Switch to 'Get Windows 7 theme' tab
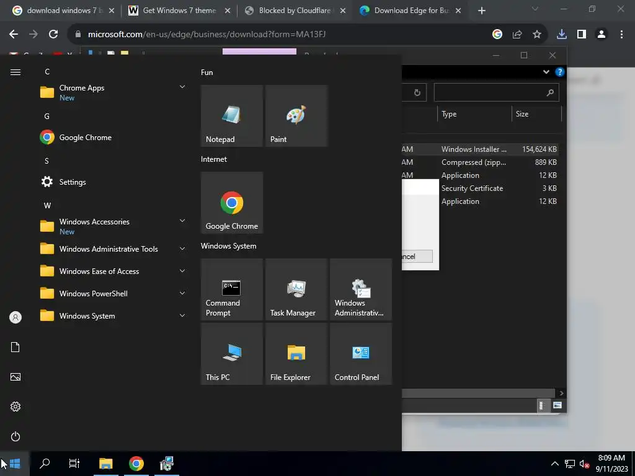This screenshot has width=635, height=476. click(x=179, y=11)
